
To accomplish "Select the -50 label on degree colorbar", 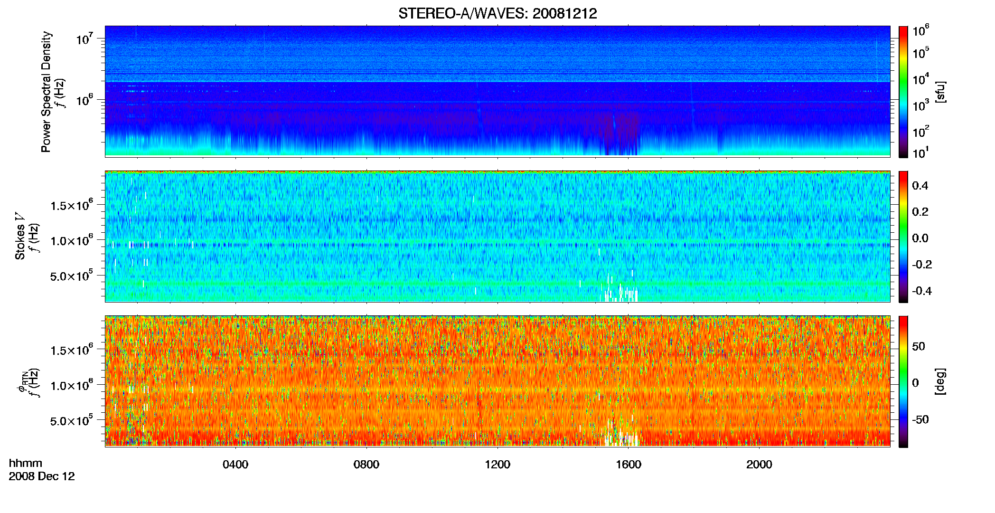I will 920,420.
